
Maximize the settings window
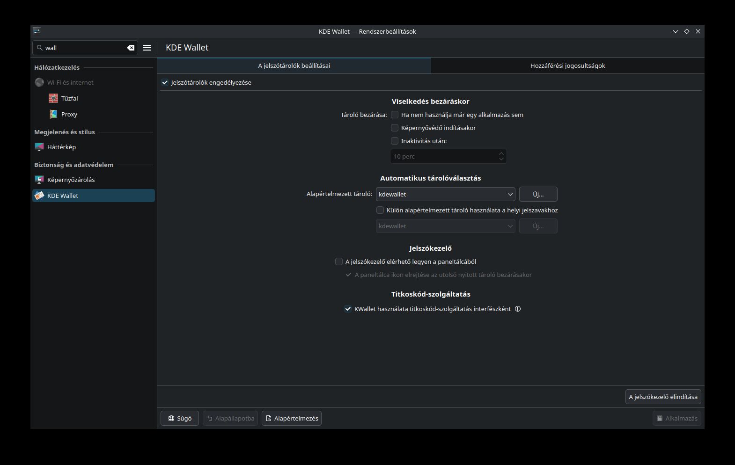pyautogui.click(x=687, y=31)
